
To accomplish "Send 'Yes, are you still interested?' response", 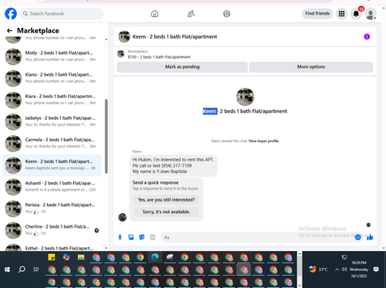I will point(166,200).
